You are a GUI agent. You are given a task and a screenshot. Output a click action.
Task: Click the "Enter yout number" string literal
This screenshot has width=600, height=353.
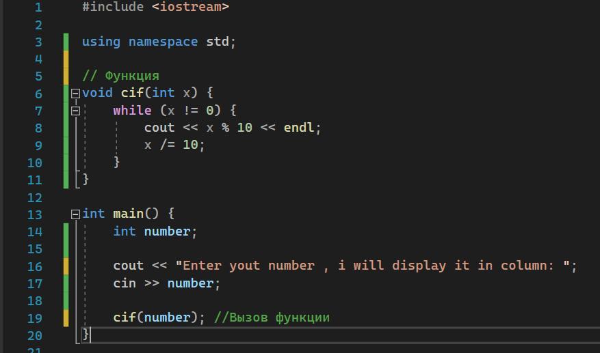pos(372,266)
